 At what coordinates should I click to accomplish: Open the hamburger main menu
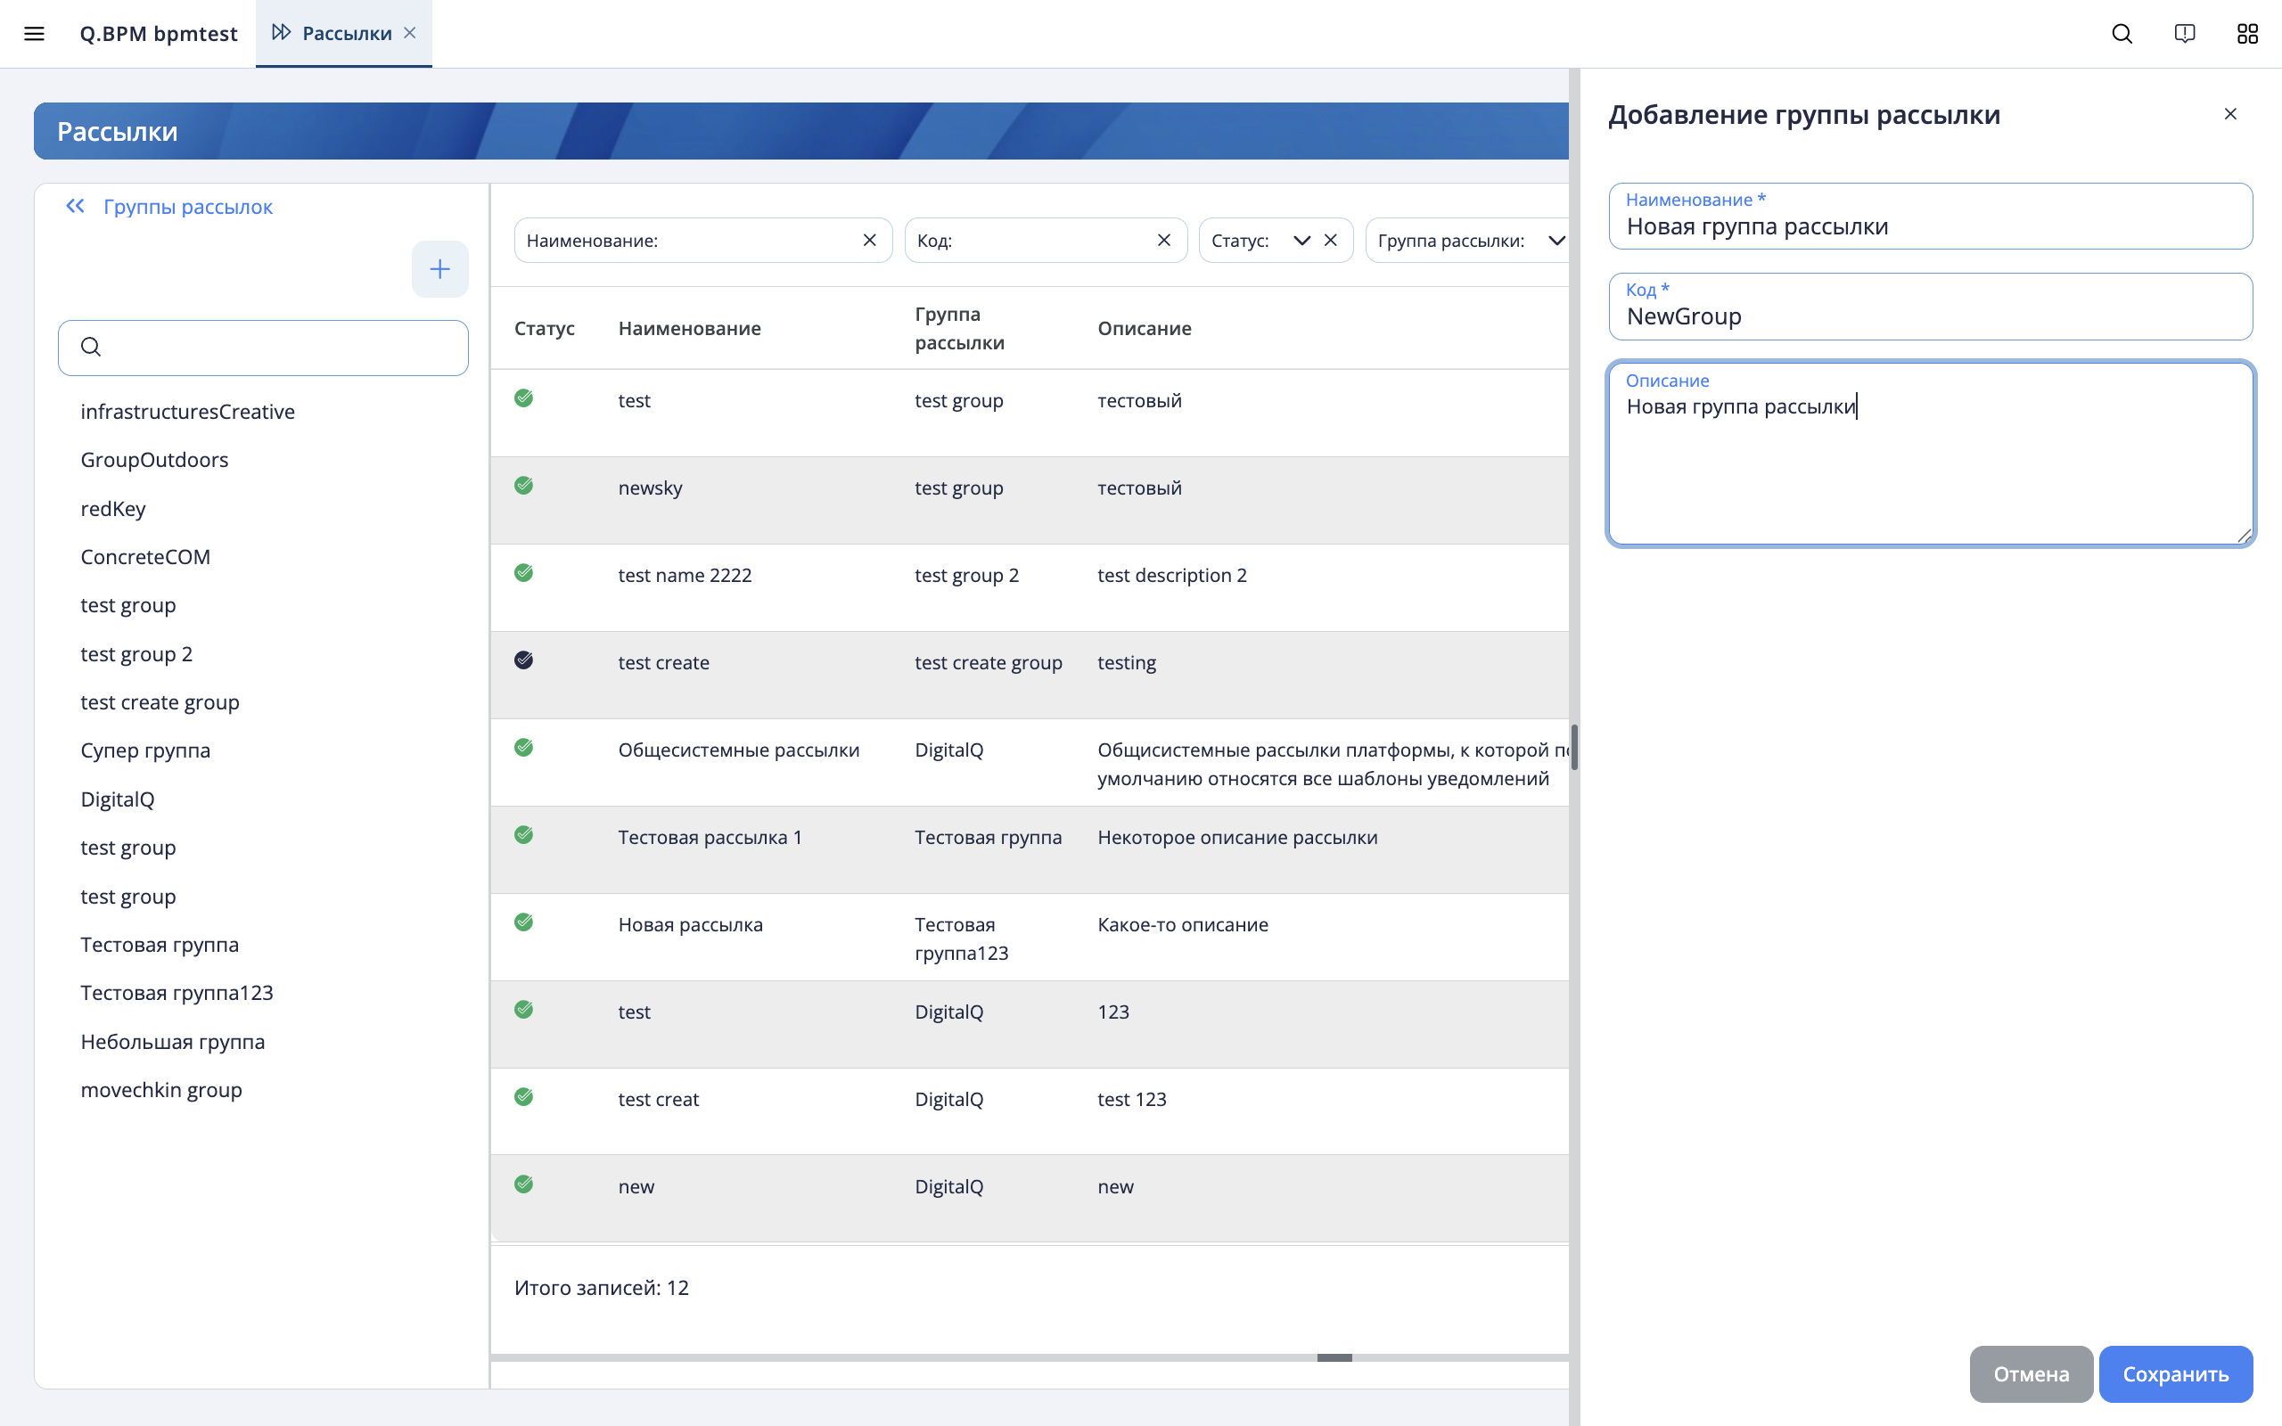tap(34, 34)
